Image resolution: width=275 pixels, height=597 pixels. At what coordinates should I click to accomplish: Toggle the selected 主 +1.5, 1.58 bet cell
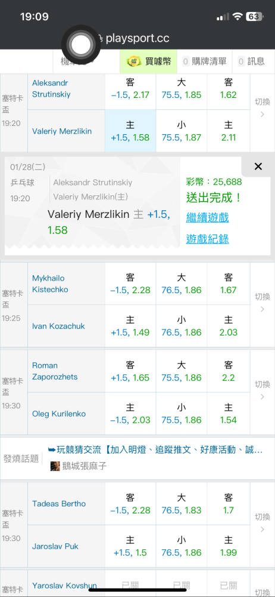130,131
